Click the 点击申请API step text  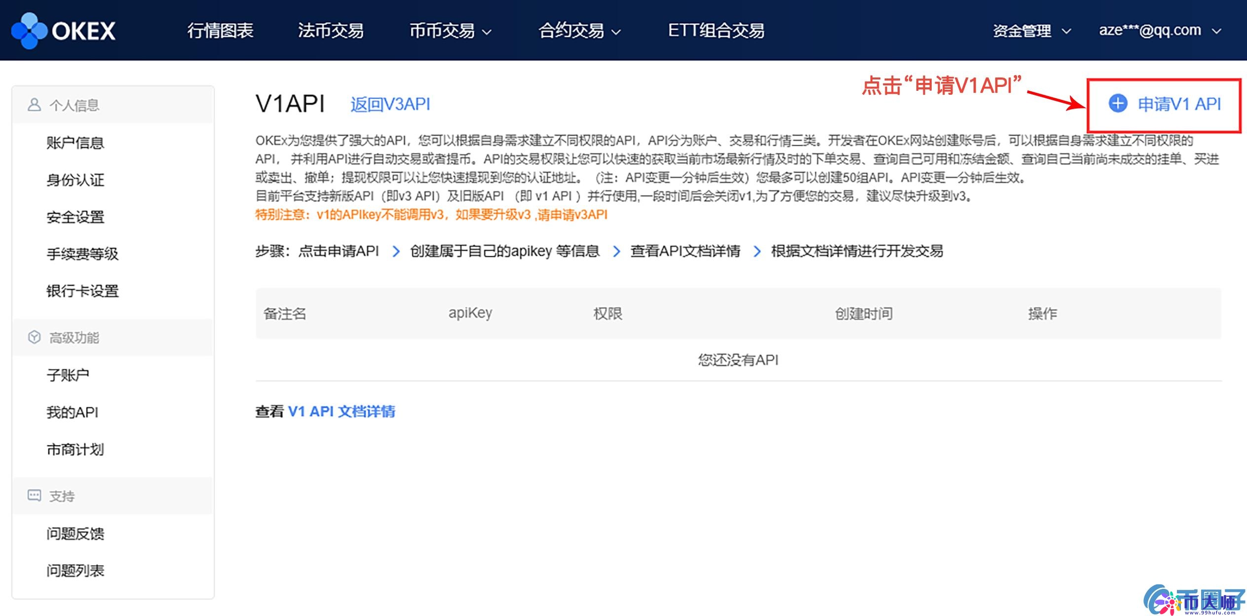point(339,251)
